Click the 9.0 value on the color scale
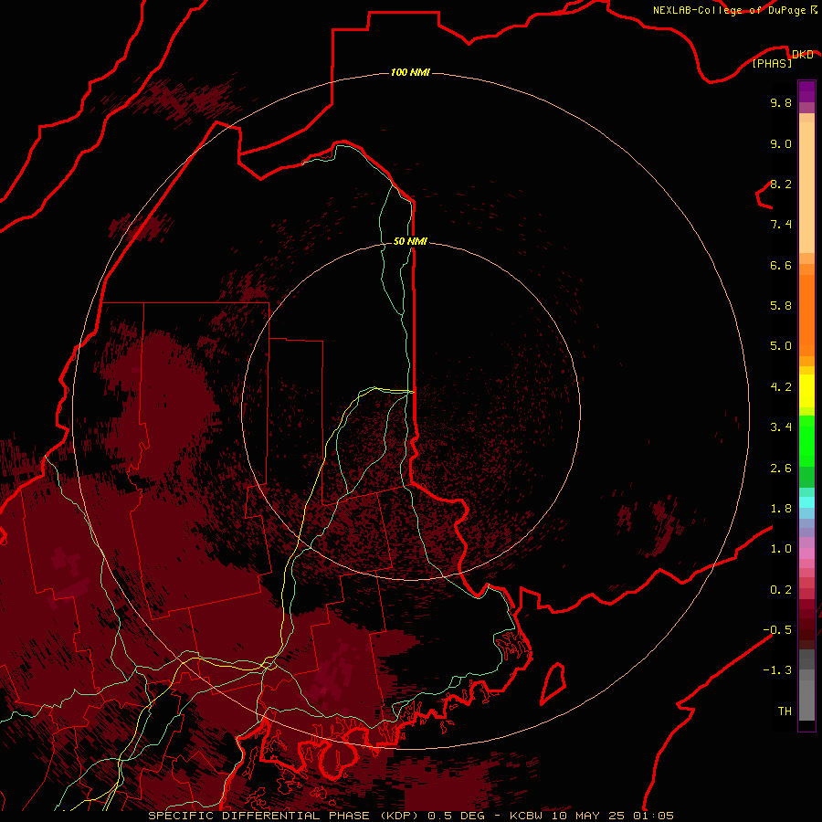 click(781, 143)
